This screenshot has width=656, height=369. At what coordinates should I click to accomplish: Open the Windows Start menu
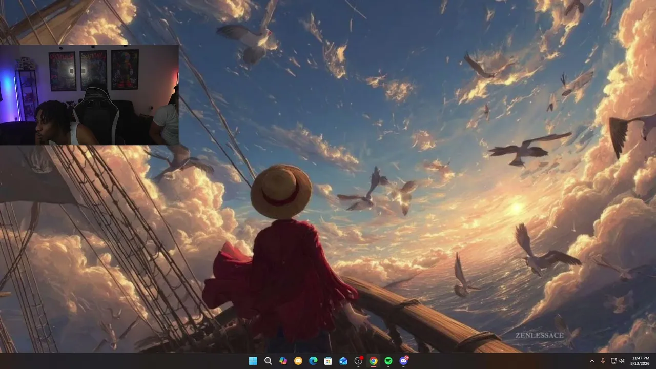253,361
